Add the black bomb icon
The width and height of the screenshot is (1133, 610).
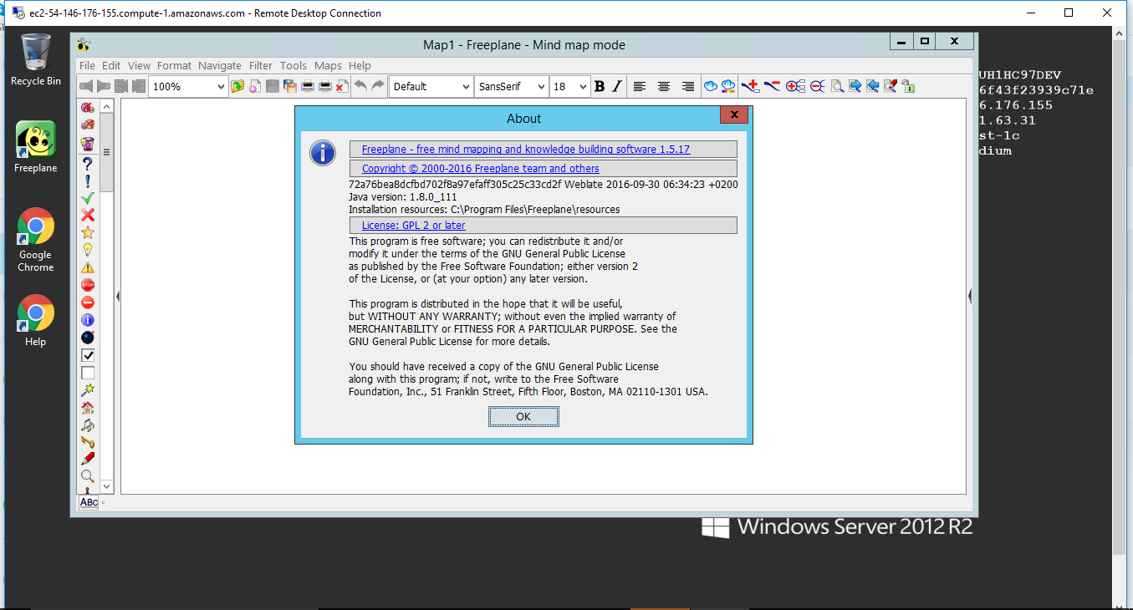87,338
